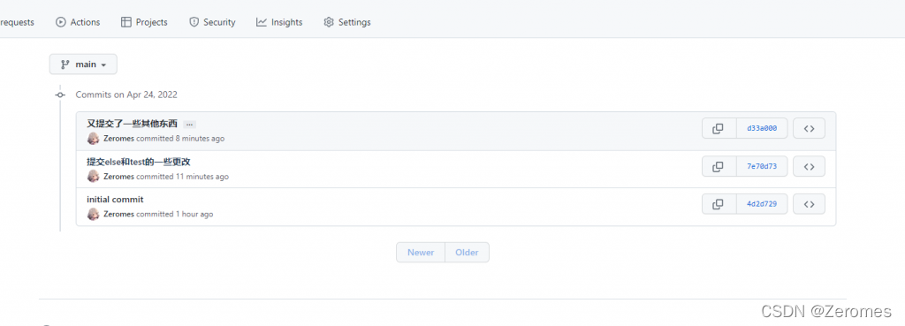Screen dimensions: 905x326
Task: Click the '11 minutes ago' timestamp
Action: coord(202,177)
